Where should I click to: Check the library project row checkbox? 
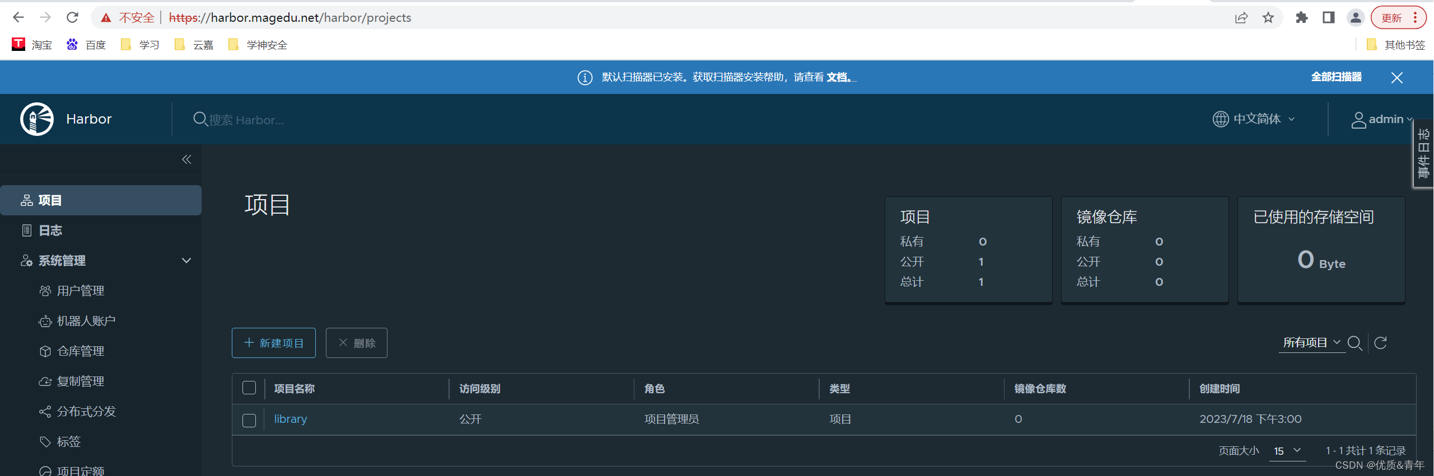(249, 420)
